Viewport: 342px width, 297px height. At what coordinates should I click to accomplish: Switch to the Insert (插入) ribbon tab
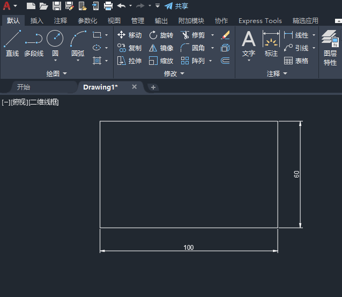click(x=37, y=21)
